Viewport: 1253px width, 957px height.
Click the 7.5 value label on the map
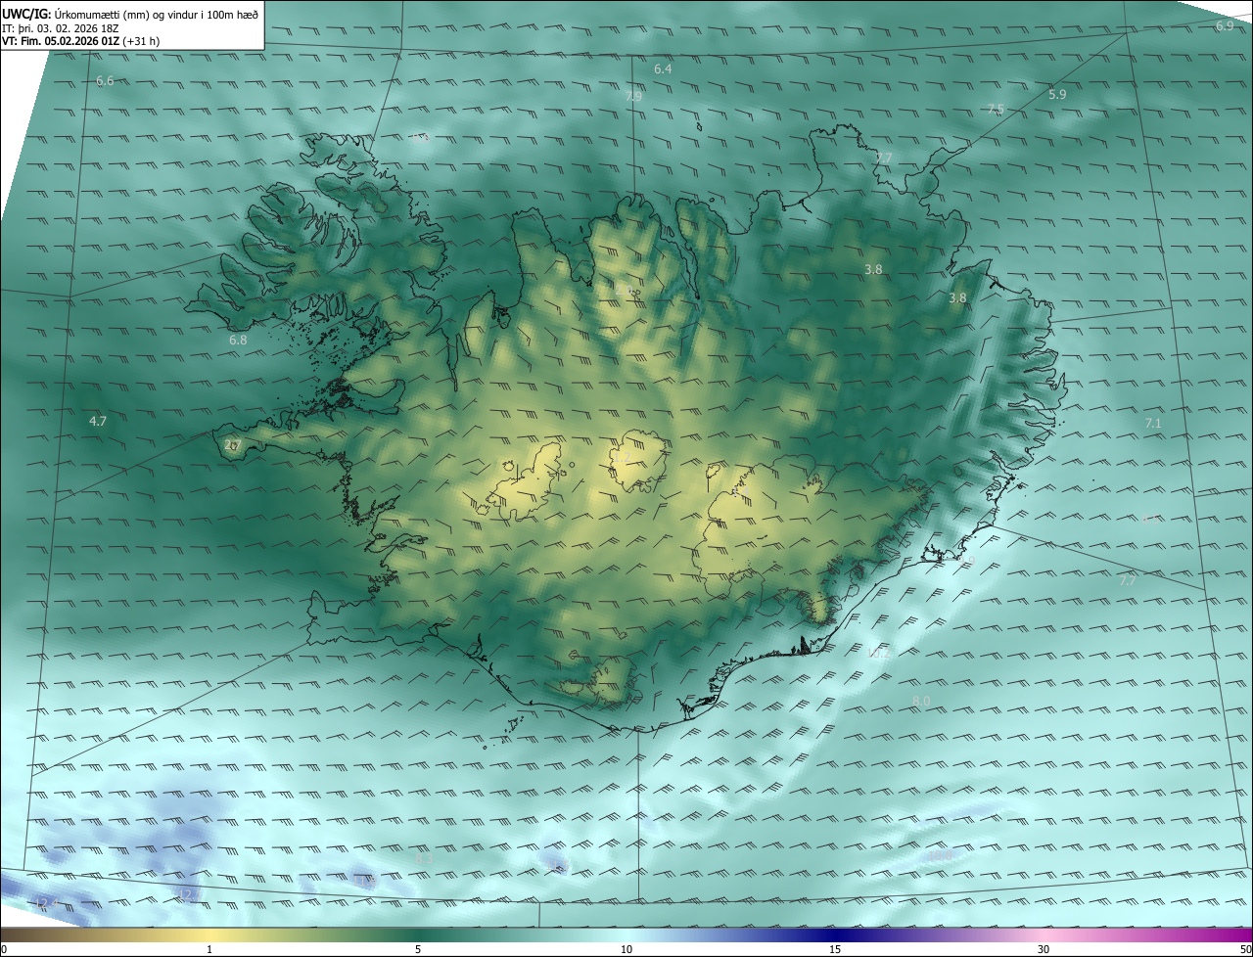point(996,109)
